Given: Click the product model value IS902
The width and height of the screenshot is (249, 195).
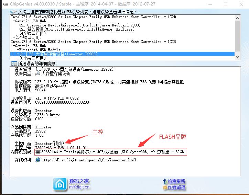Looking at the screenshot, I should pyautogui.click(x=40, y=131).
